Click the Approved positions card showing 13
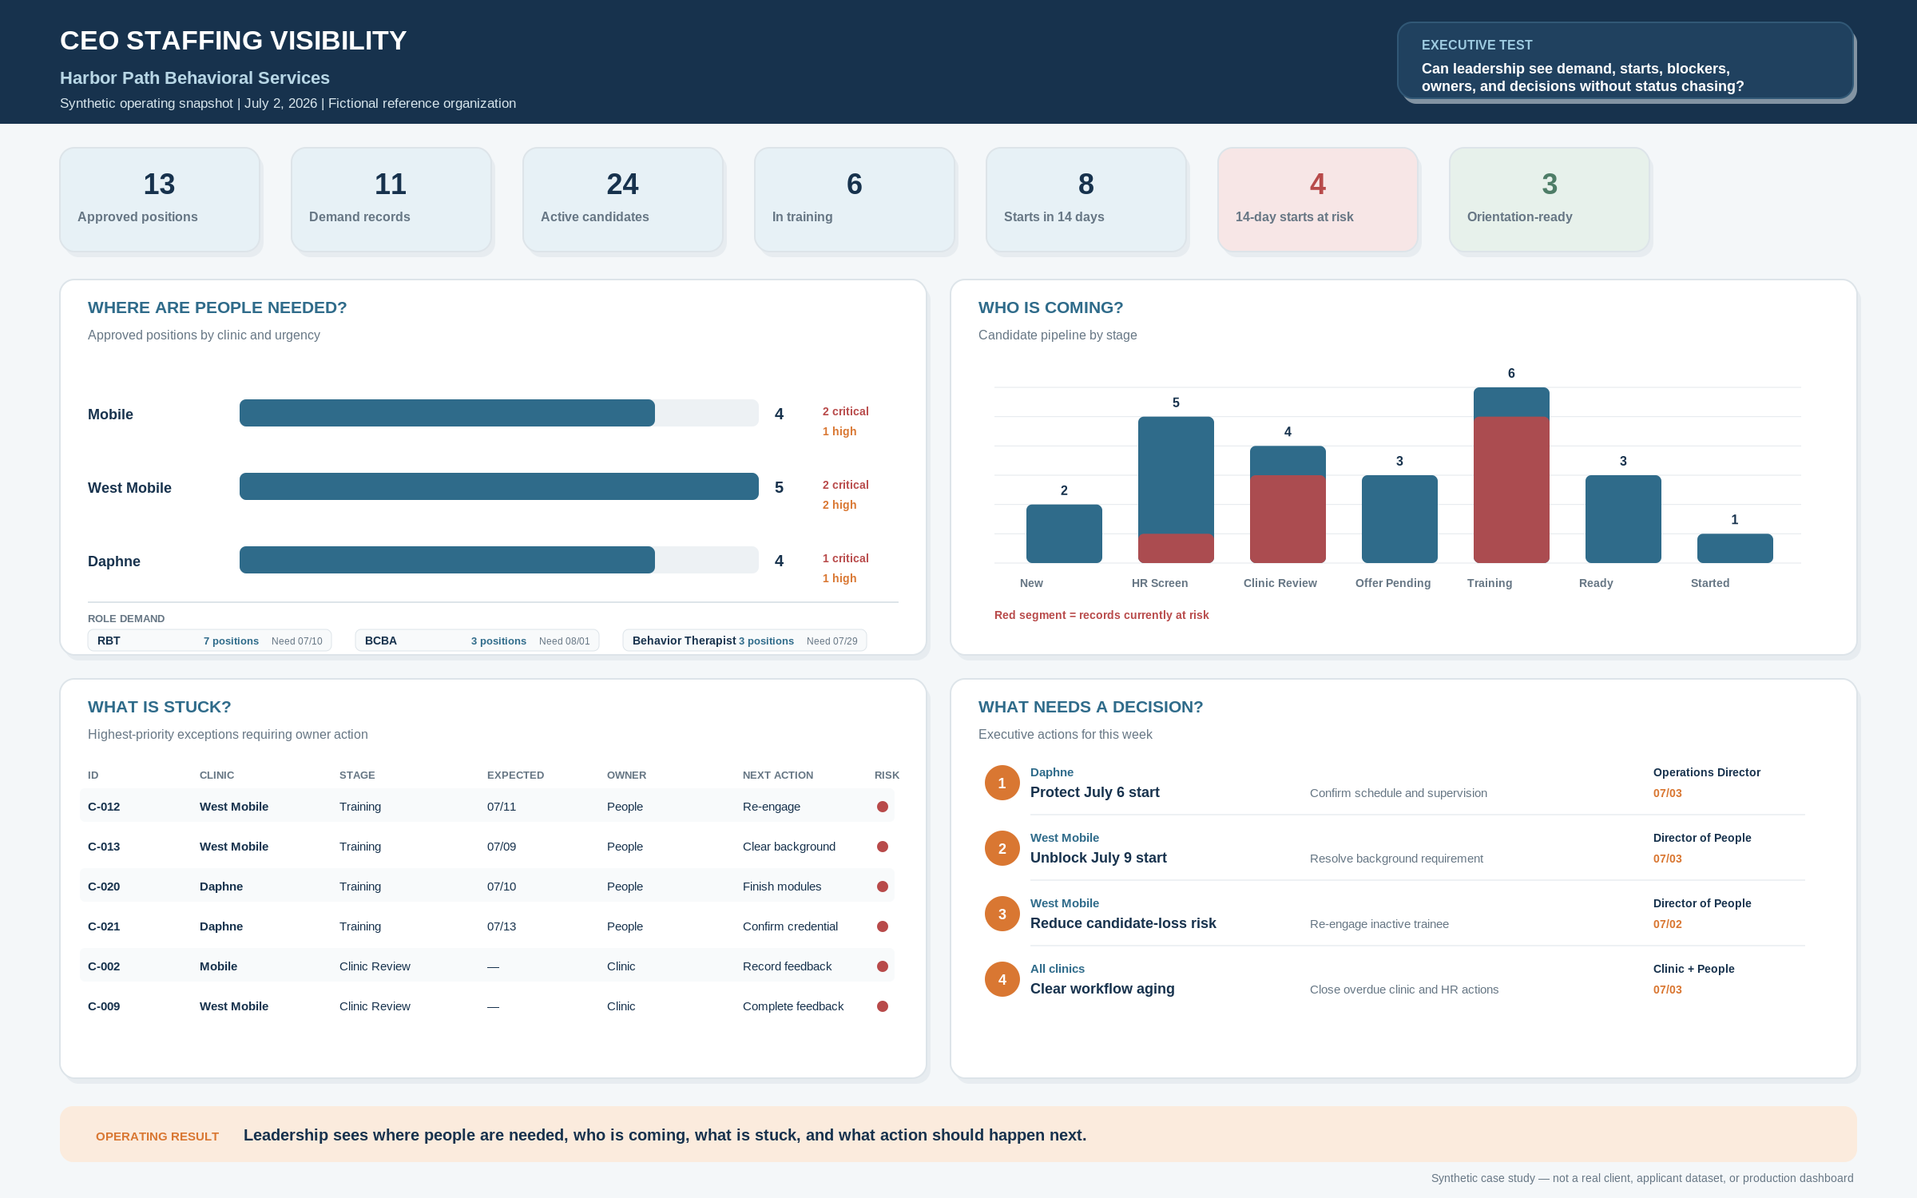The height and width of the screenshot is (1198, 1917). tap(160, 200)
